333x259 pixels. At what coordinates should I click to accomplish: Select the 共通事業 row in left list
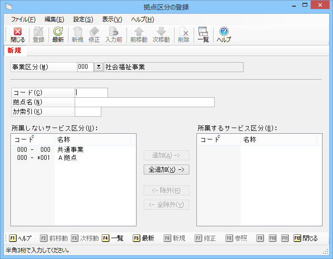click(x=70, y=149)
